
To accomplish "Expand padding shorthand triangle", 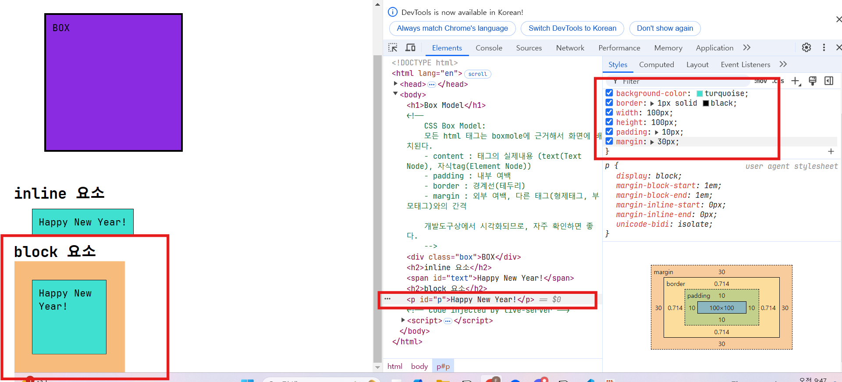I will coord(657,132).
